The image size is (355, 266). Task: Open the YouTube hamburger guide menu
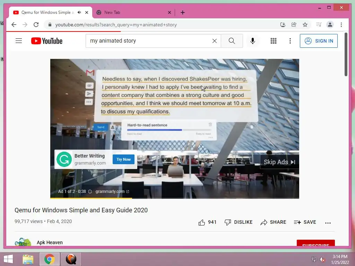[19, 41]
